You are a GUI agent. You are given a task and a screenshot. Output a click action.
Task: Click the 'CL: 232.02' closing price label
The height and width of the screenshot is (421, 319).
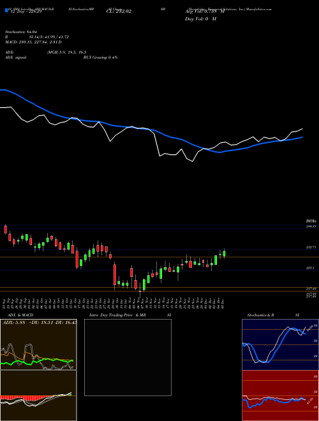(118, 11)
